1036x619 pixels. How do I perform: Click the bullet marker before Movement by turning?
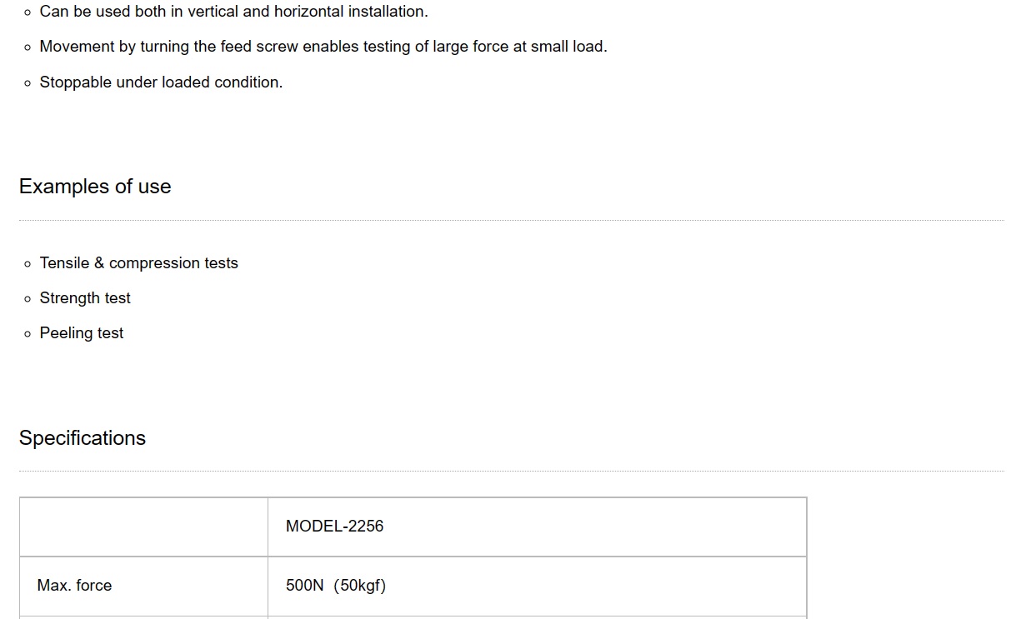click(28, 47)
